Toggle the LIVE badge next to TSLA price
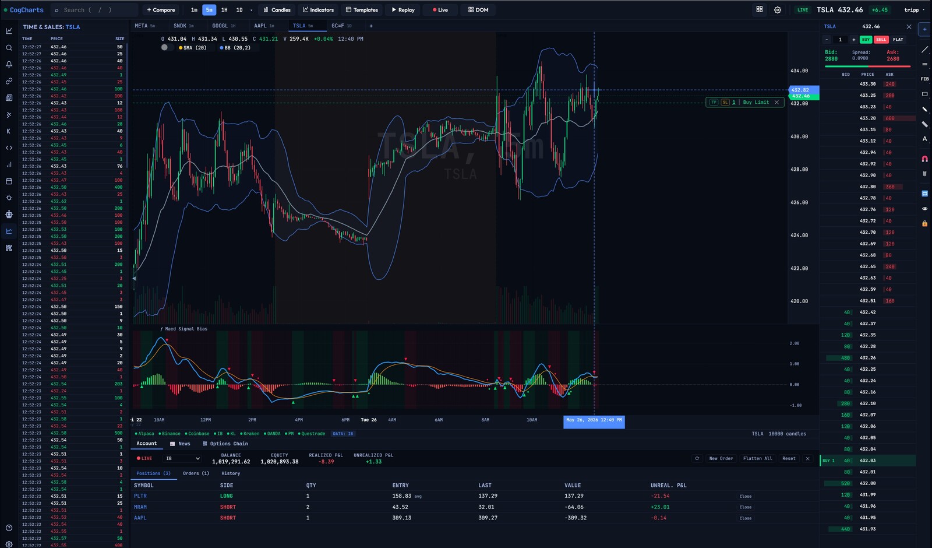Viewport: 932px width, 548px height. (x=803, y=10)
